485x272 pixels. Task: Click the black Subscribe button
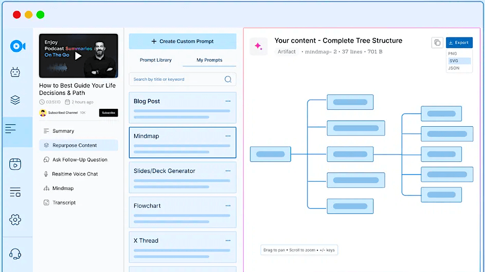tap(109, 113)
